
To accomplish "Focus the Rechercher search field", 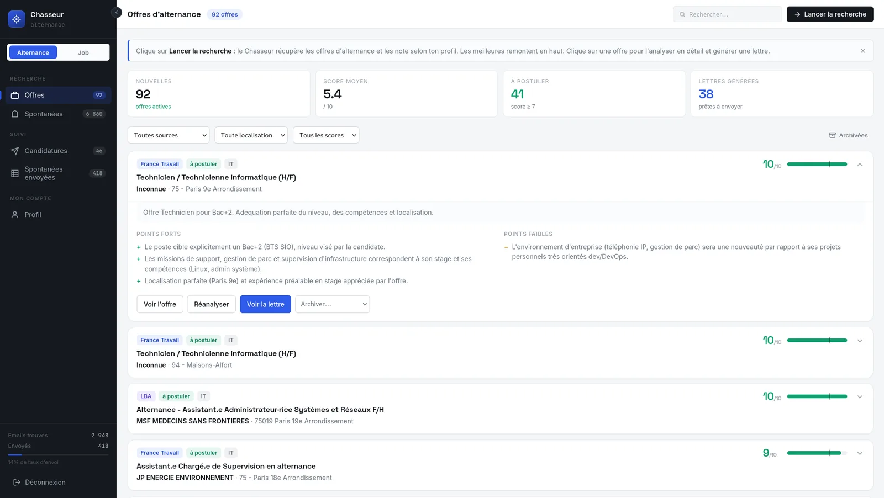I will 727,14.
